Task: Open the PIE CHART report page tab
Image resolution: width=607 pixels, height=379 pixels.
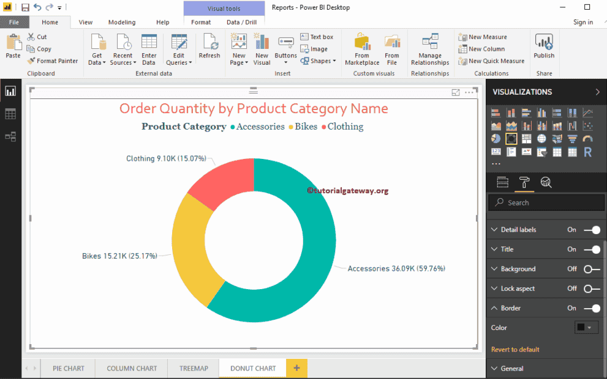Action: 67,368
